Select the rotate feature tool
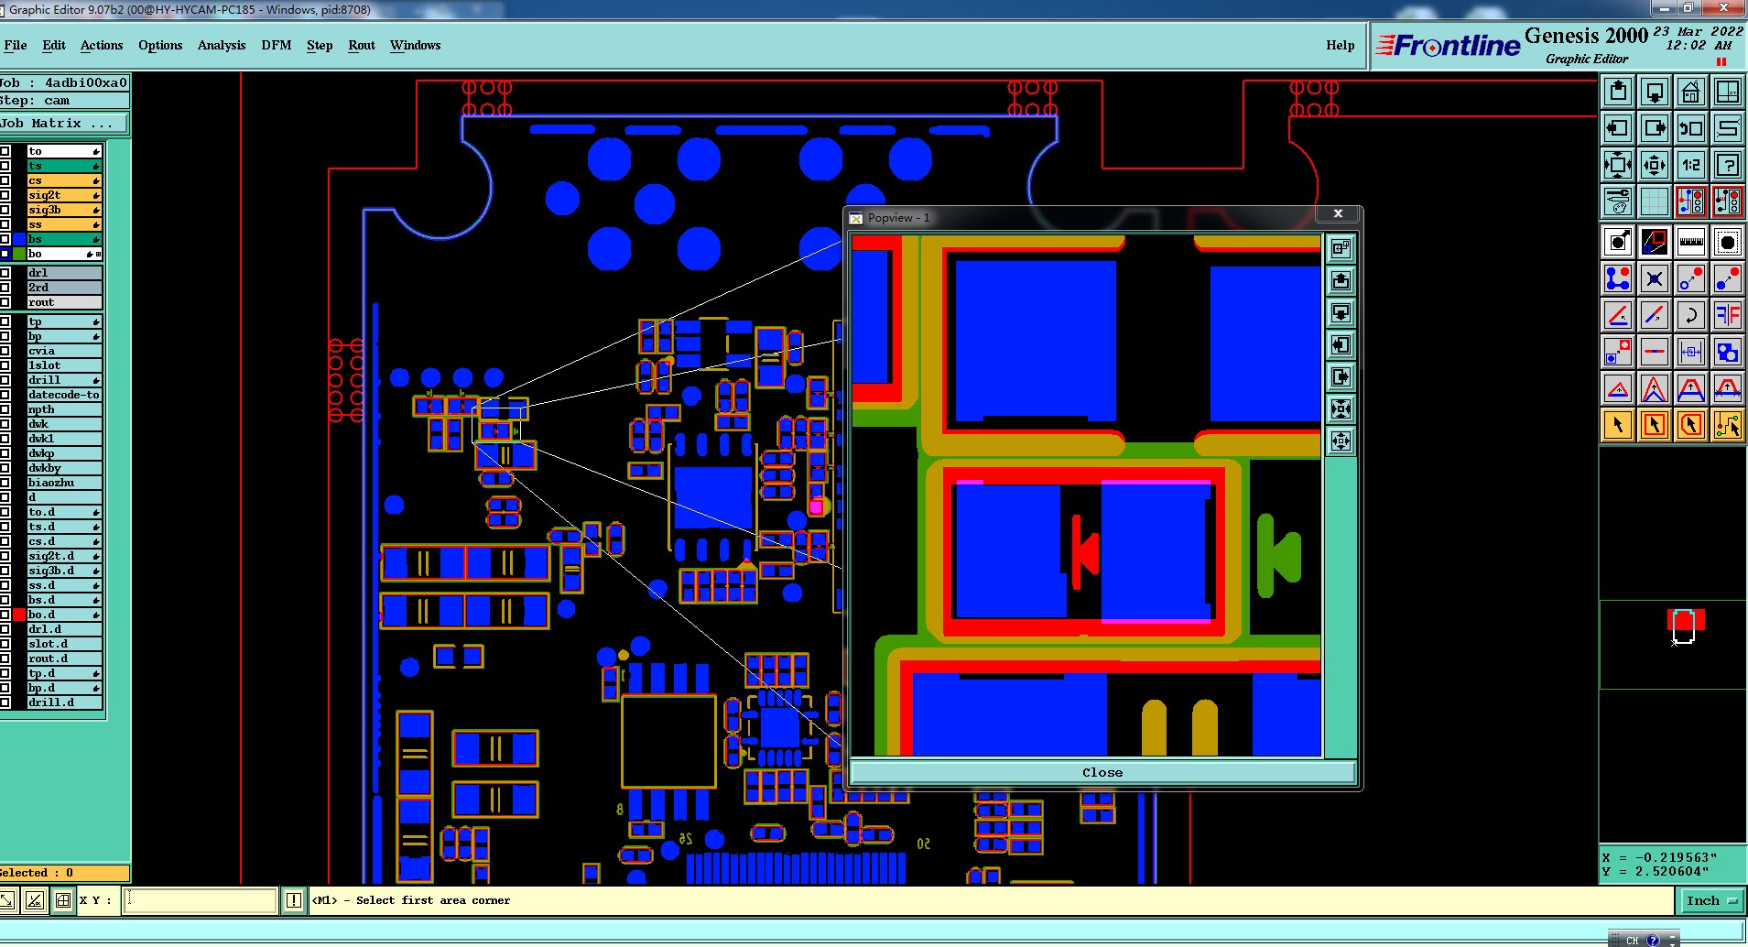 [1690, 315]
